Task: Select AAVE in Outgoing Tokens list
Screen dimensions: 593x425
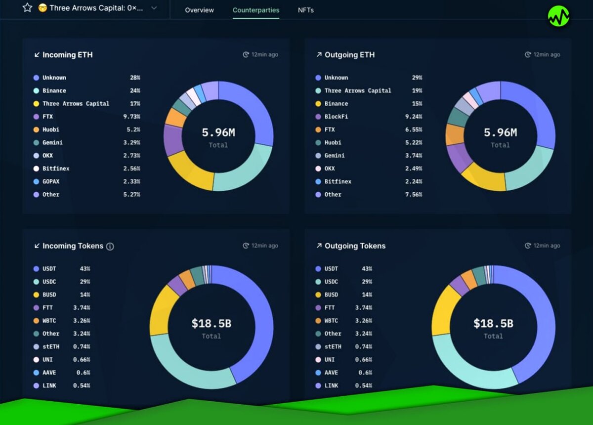Action: (x=344, y=373)
